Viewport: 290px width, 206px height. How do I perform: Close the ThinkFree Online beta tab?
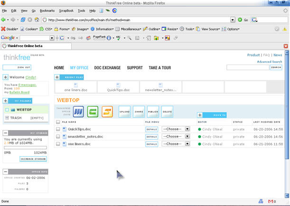click(286, 46)
